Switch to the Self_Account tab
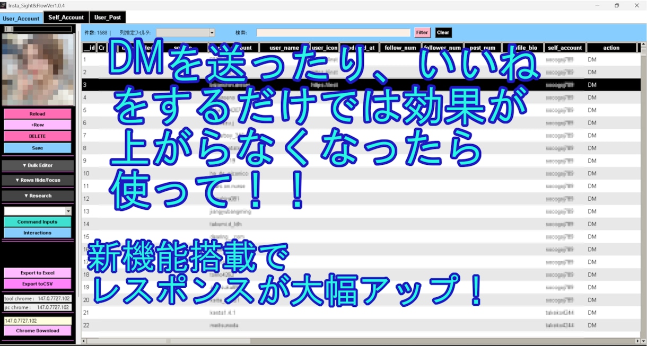The width and height of the screenshot is (647, 346). point(66,17)
